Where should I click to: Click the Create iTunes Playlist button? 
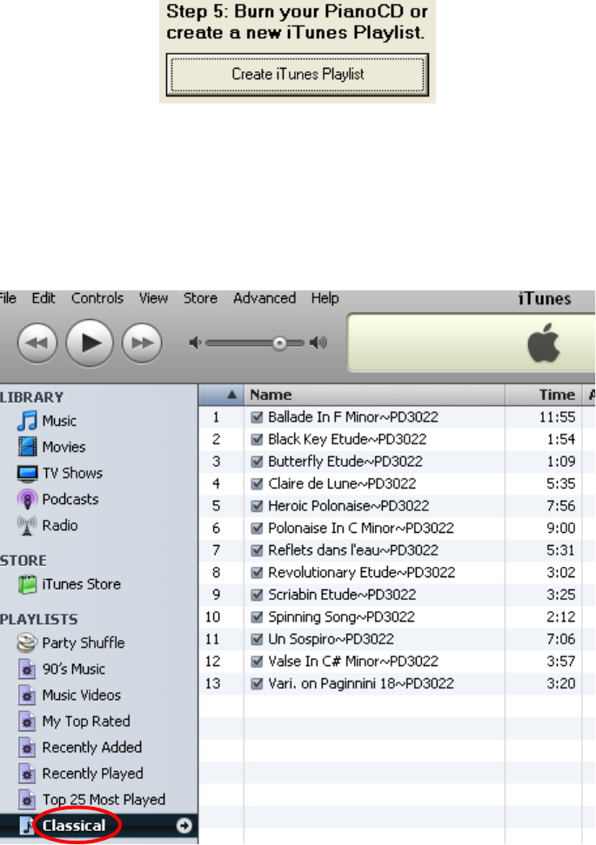[298, 75]
